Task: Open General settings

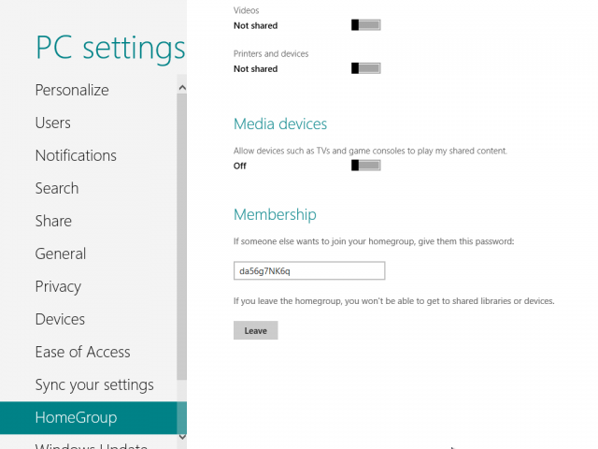Action: click(x=61, y=253)
